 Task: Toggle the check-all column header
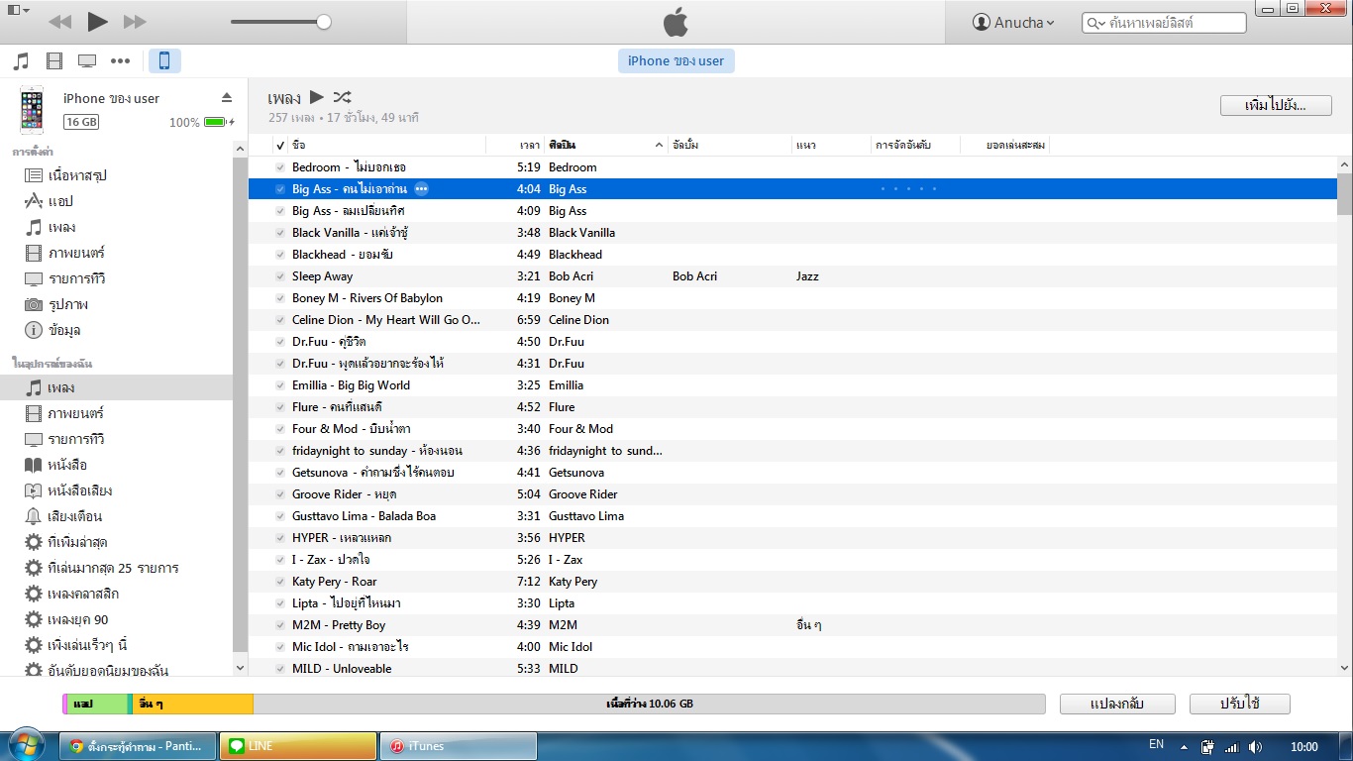[x=280, y=146]
